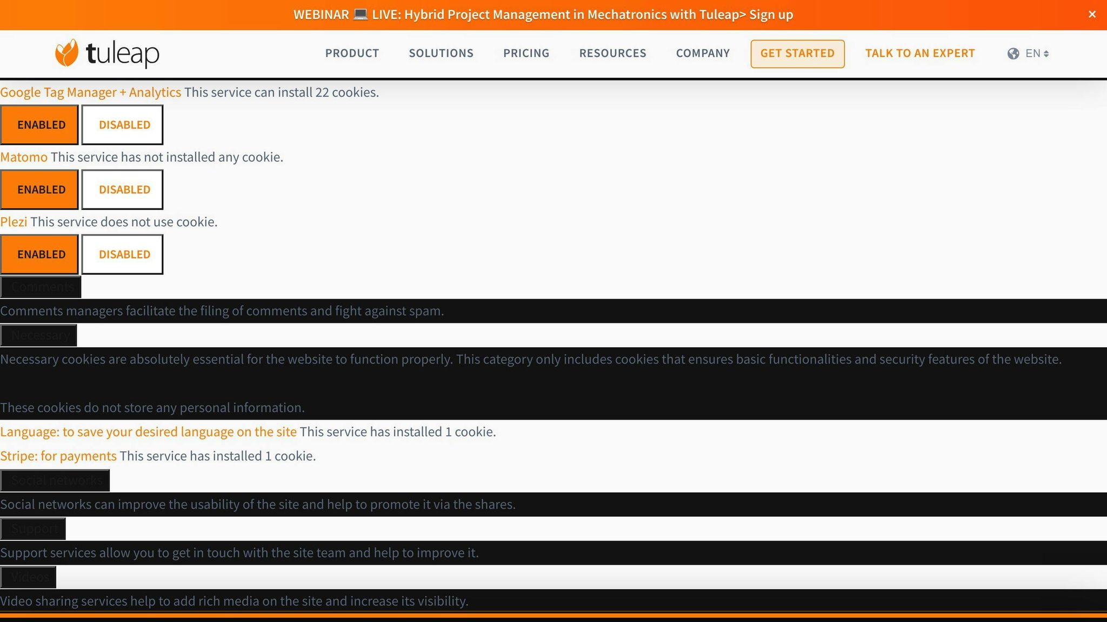1107x622 pixels.
Task: Open the Product menu
Action: 352,53
